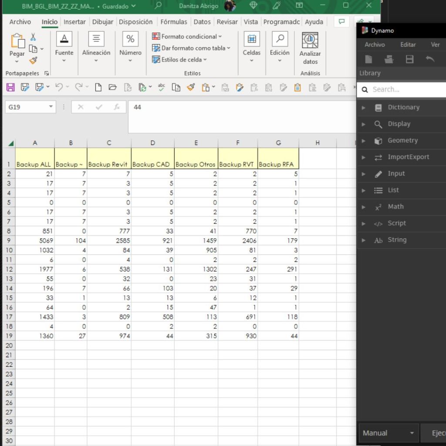This screenshot has width=446, height=446.
Task: Click the open folder icon in Excel toolbar
Action: click(112, 88)
